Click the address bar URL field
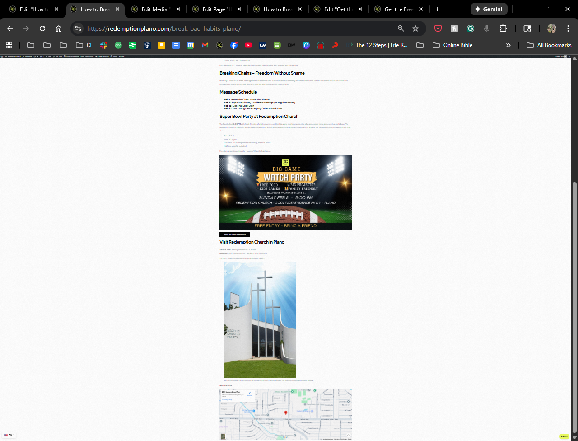Image resolution: width=578 pixels, height=441 pixels. pyautogui.click(x=239, y=28)
